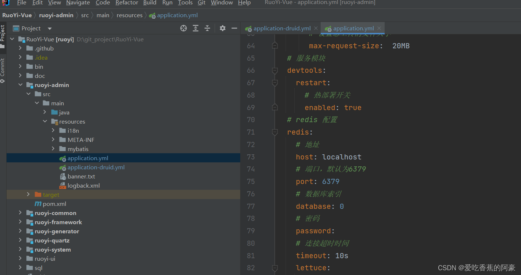
Task: Expand the bin folder
Action: [20, 67]
